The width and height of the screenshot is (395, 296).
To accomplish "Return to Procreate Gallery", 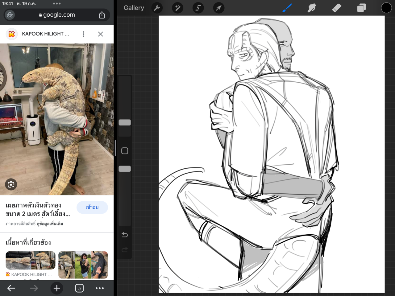I will [x=134, y=8].
